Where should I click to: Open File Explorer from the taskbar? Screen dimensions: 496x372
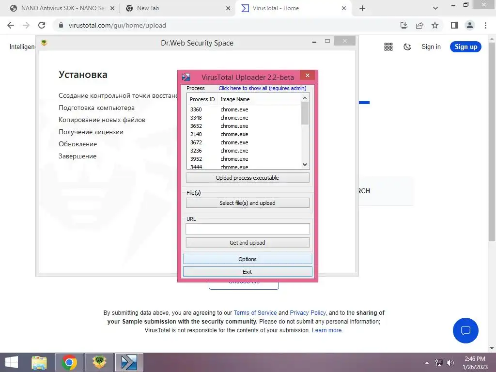[39, 362]
